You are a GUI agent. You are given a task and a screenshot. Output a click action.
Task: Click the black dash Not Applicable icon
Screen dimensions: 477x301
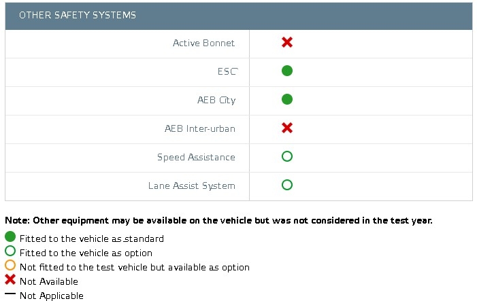(10, 294)
